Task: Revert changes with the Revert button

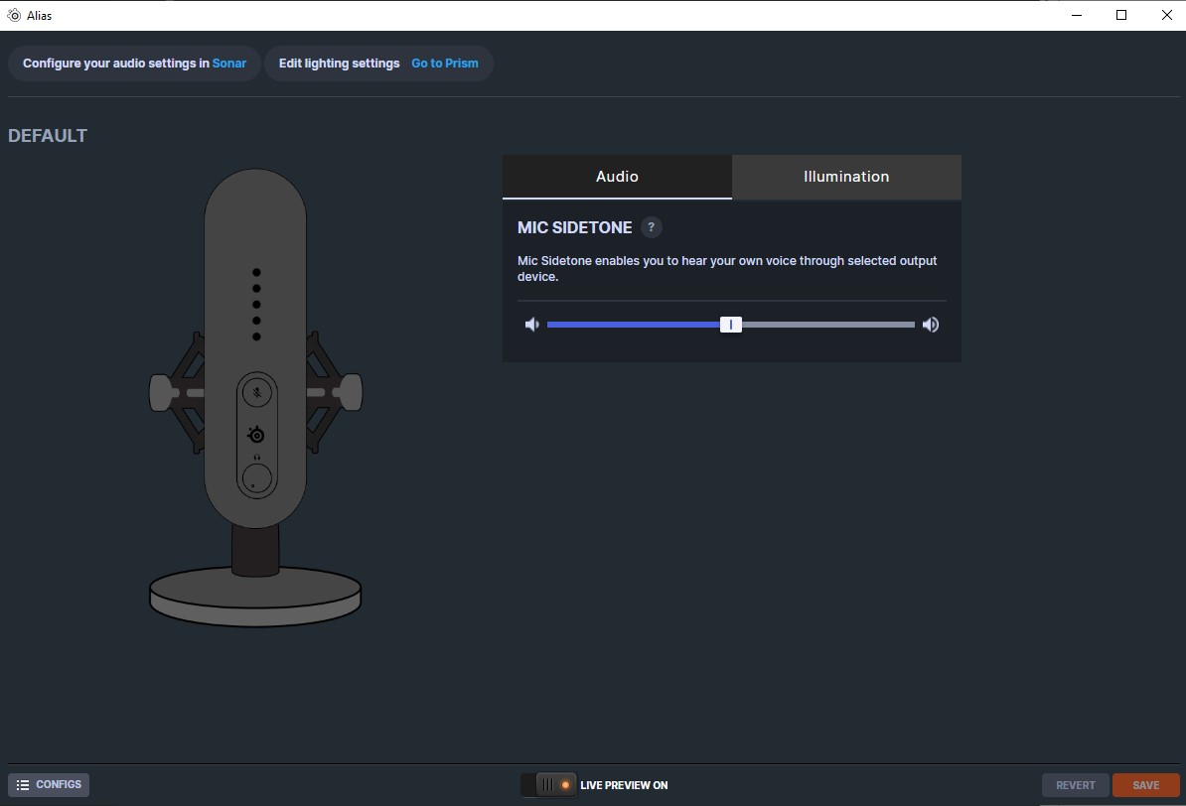Action: coord(1075,785)
